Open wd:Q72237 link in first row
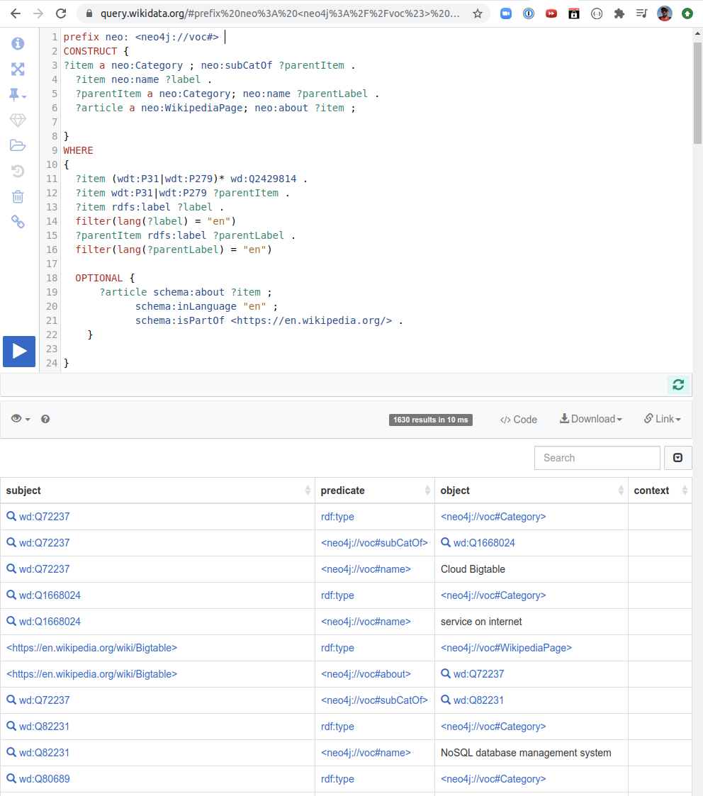This screenshot has width=703, height=796. 44,517
